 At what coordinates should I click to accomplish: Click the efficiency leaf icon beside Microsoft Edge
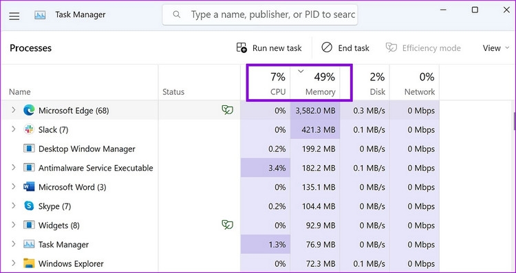point(228,110)
